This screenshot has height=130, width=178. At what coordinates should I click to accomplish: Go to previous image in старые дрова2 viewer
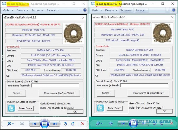pyautogui.click(x=34, y=124)
